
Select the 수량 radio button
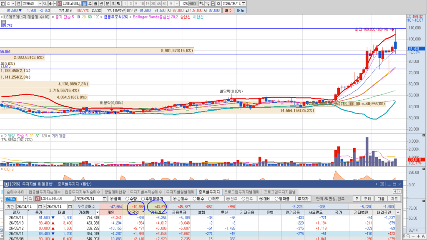click(x=128, y=199)
